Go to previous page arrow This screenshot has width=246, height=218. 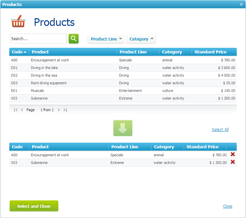click(22, 110)
